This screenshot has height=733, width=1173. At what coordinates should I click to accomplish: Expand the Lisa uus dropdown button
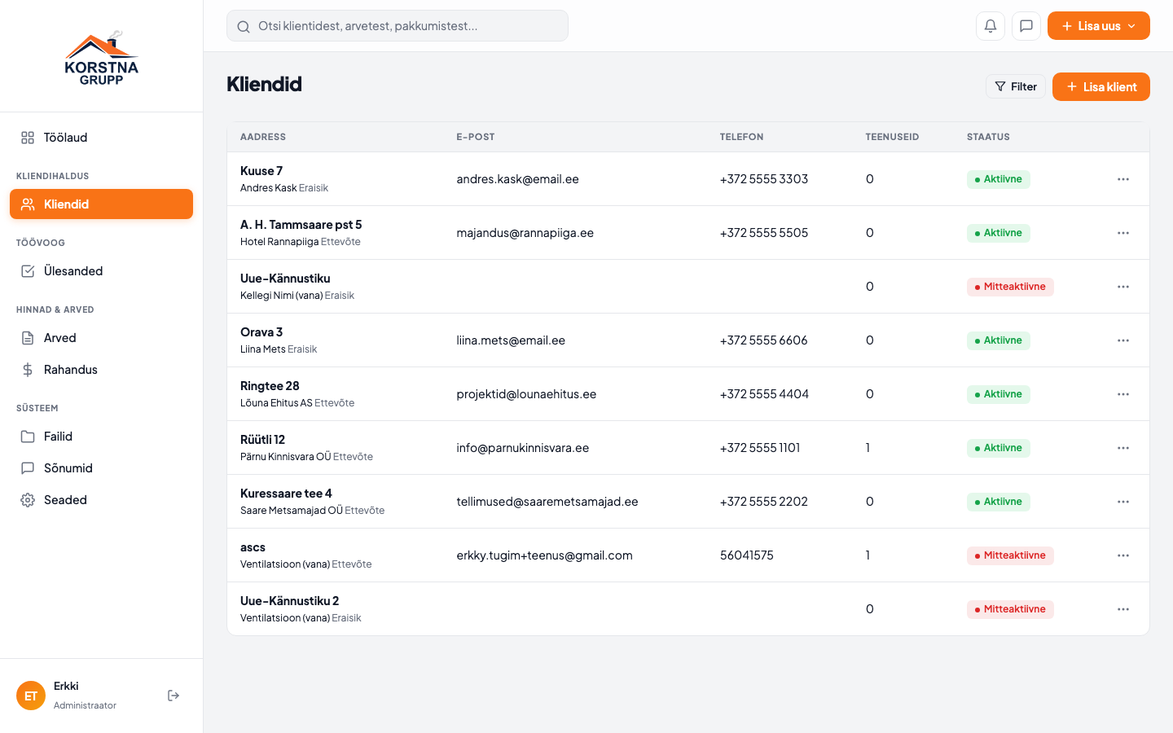tap(1099, 26)
